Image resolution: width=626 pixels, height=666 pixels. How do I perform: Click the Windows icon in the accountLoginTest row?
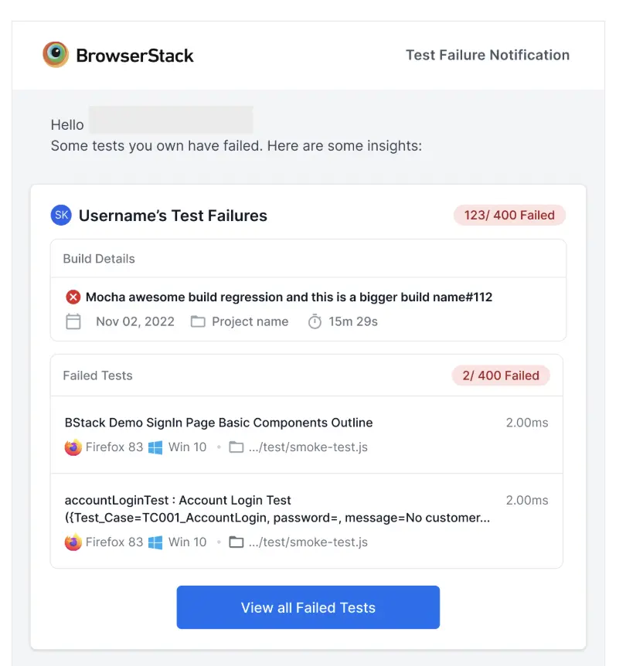click(155, 542)
